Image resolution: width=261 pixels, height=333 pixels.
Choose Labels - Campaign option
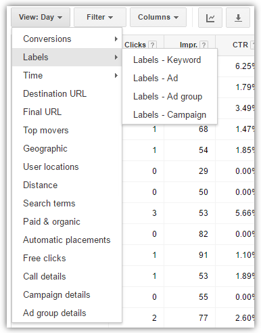170,115
